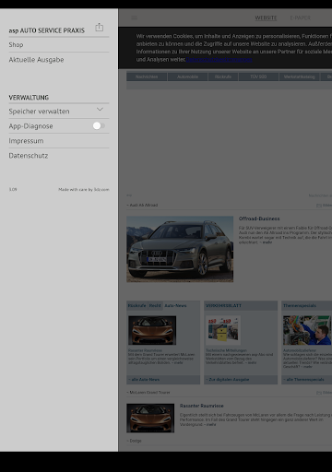332x472 pixels.
Task: Open the Themenspecials worker photo thumbnail
Action: [x=307, y=330]
